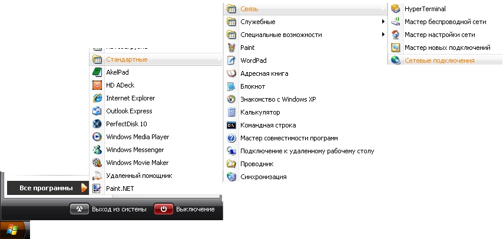Open the Стандартные folder submenu

click(155, 59)
